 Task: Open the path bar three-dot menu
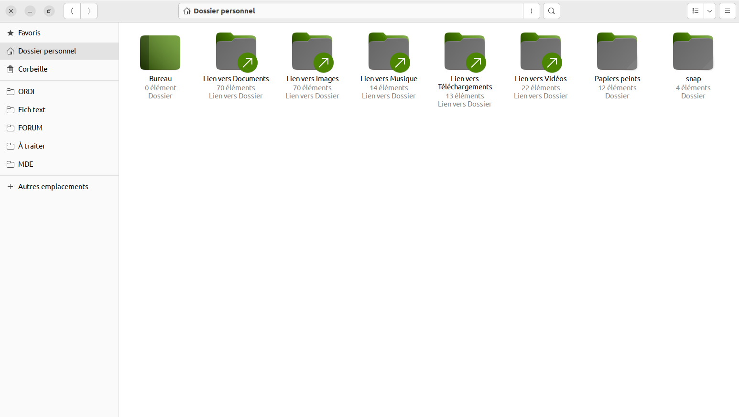[x=532, y=11]
